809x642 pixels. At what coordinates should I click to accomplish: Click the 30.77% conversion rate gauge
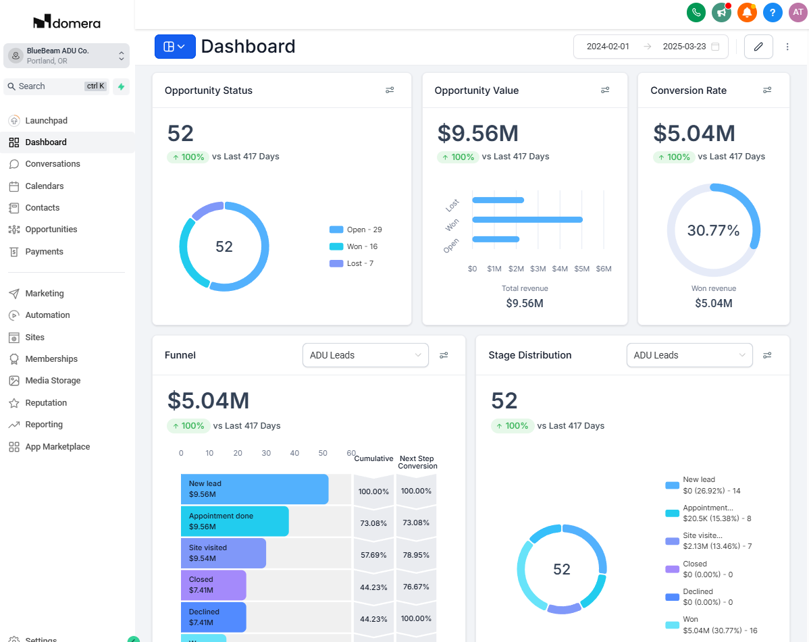pyautogui.click(x=714, y=230)
